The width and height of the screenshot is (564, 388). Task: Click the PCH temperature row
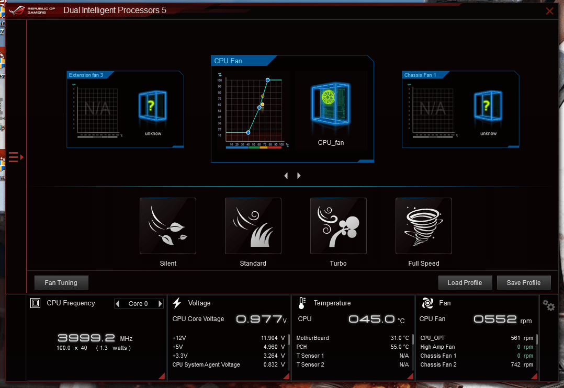353,347
